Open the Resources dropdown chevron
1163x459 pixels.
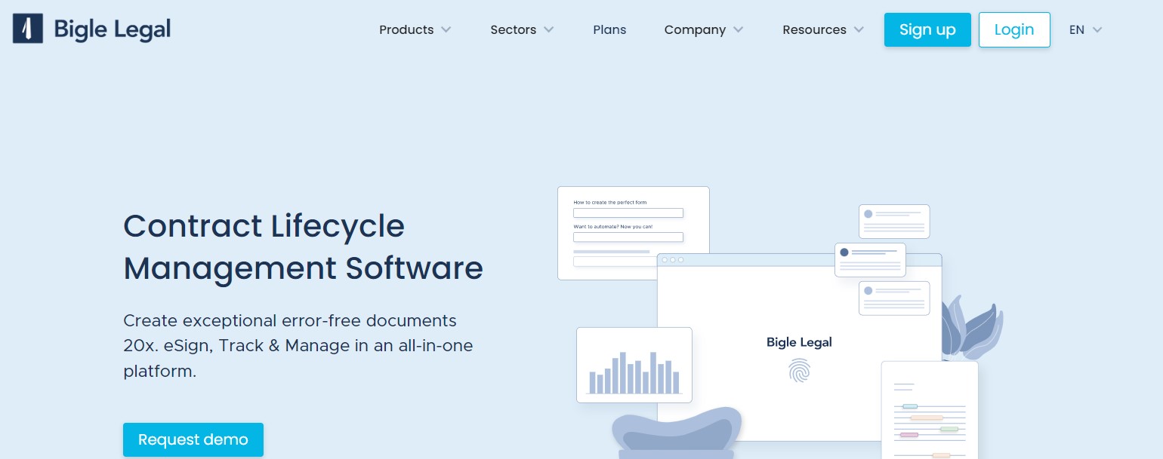click(859, 30)
